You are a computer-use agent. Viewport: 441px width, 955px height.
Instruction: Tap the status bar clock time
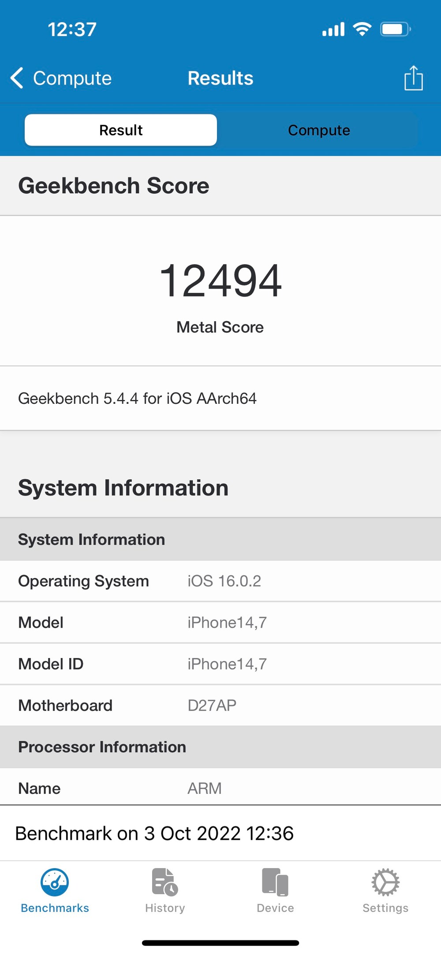tap(72, 30)
